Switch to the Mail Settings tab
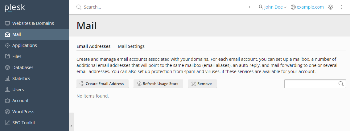Viewport: 350px width, 131px height. coord(131,46)
